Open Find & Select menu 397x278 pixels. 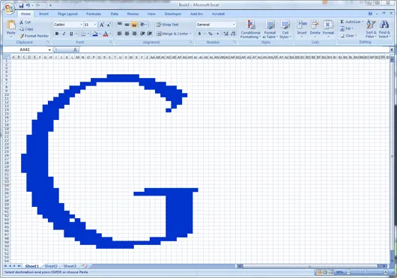pos(384,29)
